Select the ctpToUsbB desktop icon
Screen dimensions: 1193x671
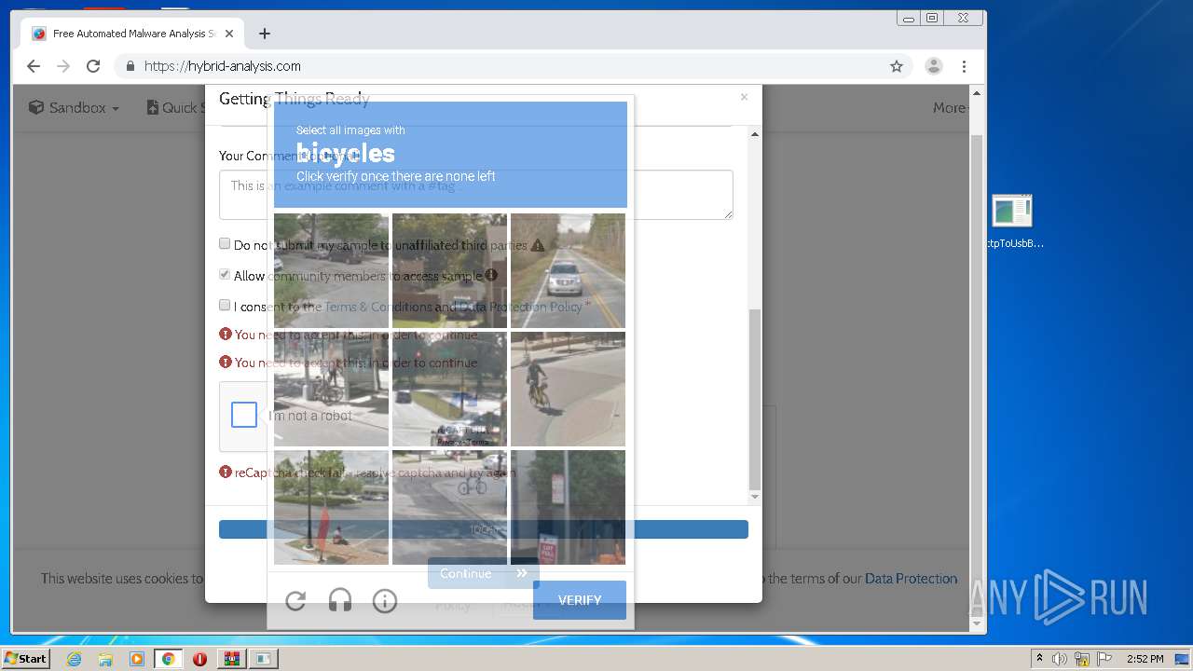1012,222
